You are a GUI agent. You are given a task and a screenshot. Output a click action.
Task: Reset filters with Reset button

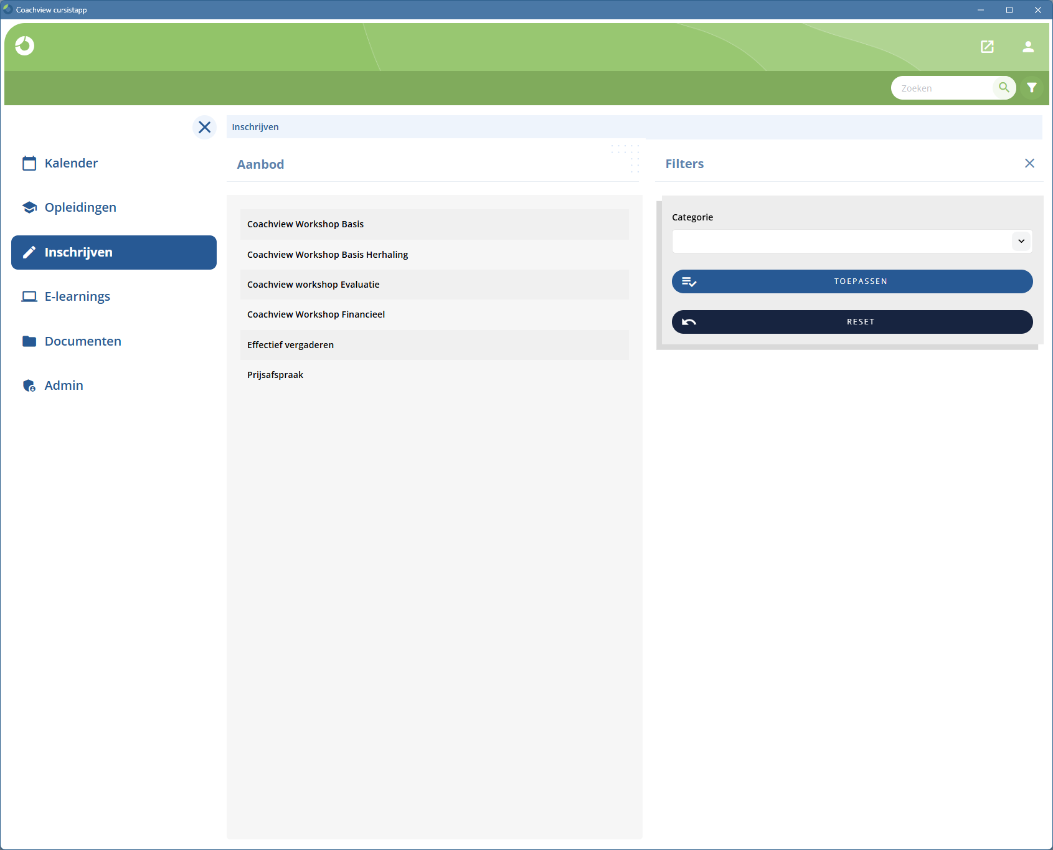tap(852, 322)
